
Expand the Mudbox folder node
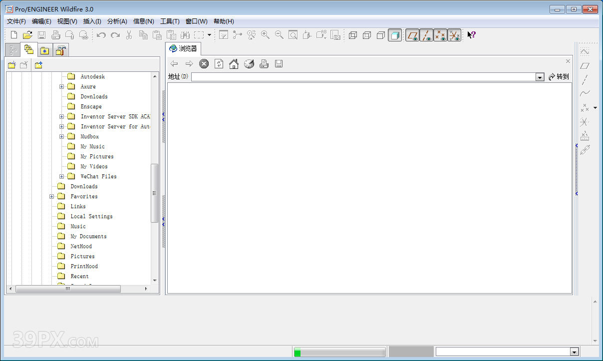(61, 136)
